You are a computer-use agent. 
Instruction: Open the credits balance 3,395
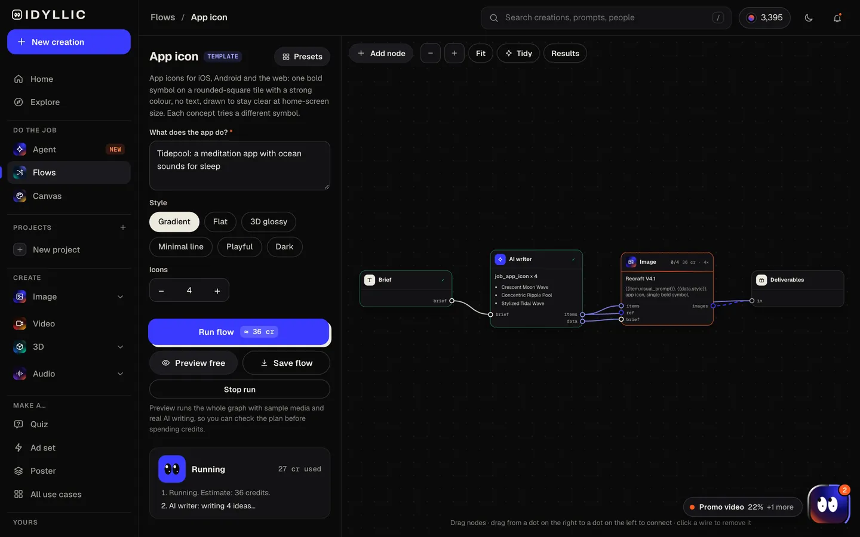(x=764, y=18)
